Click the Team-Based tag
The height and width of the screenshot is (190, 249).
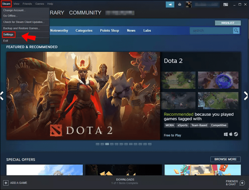pyautogui.click(x=199, y=125)
